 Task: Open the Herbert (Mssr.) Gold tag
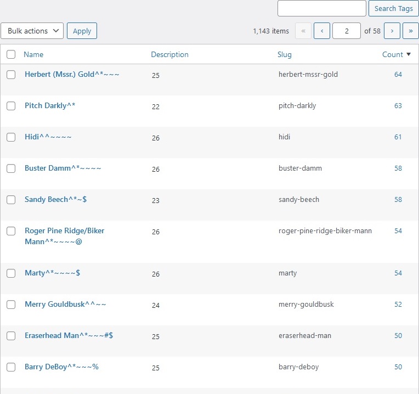[72, 74]
